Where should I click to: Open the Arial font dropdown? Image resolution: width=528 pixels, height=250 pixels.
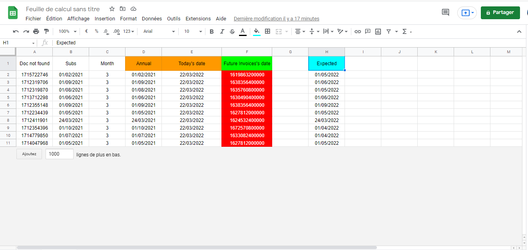tap(159, 31)
